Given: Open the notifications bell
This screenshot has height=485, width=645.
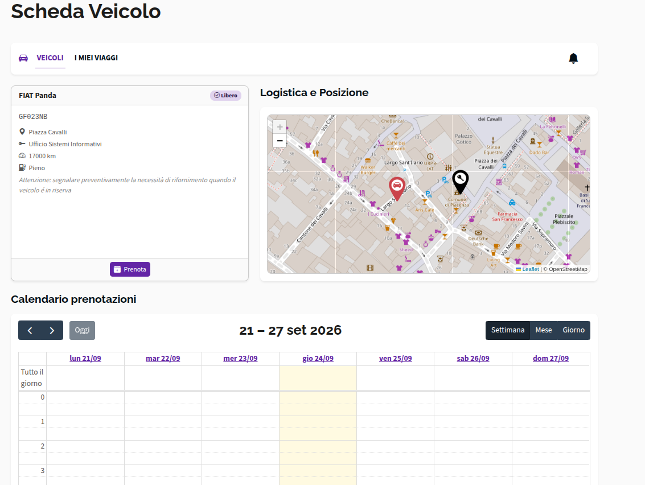Looking at the screenshot, I should coord(573,59).
